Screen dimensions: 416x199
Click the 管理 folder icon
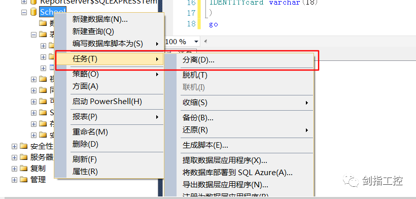24,180
